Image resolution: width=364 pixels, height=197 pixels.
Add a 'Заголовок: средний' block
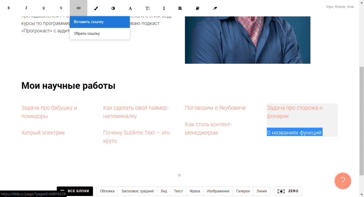click(x=138, y=191)
